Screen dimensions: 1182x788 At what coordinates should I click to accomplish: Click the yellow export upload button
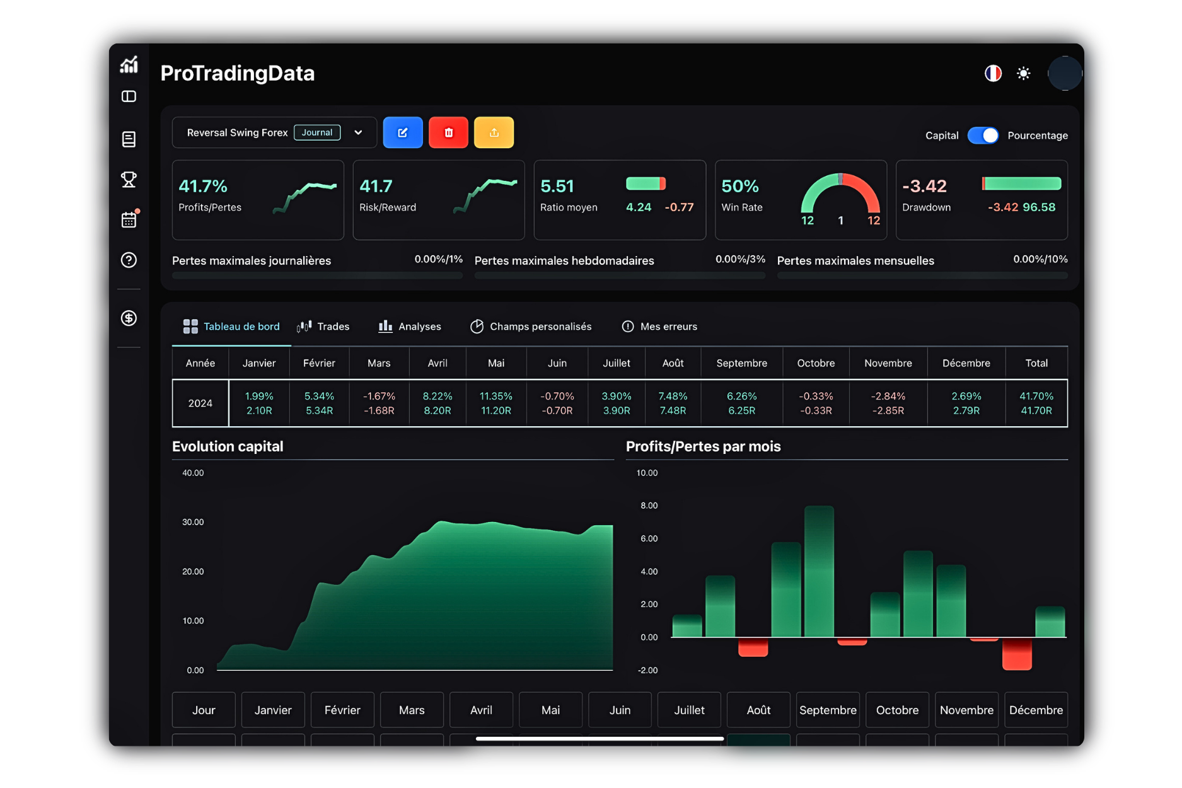pyautogui.click(x=494, y=132)
